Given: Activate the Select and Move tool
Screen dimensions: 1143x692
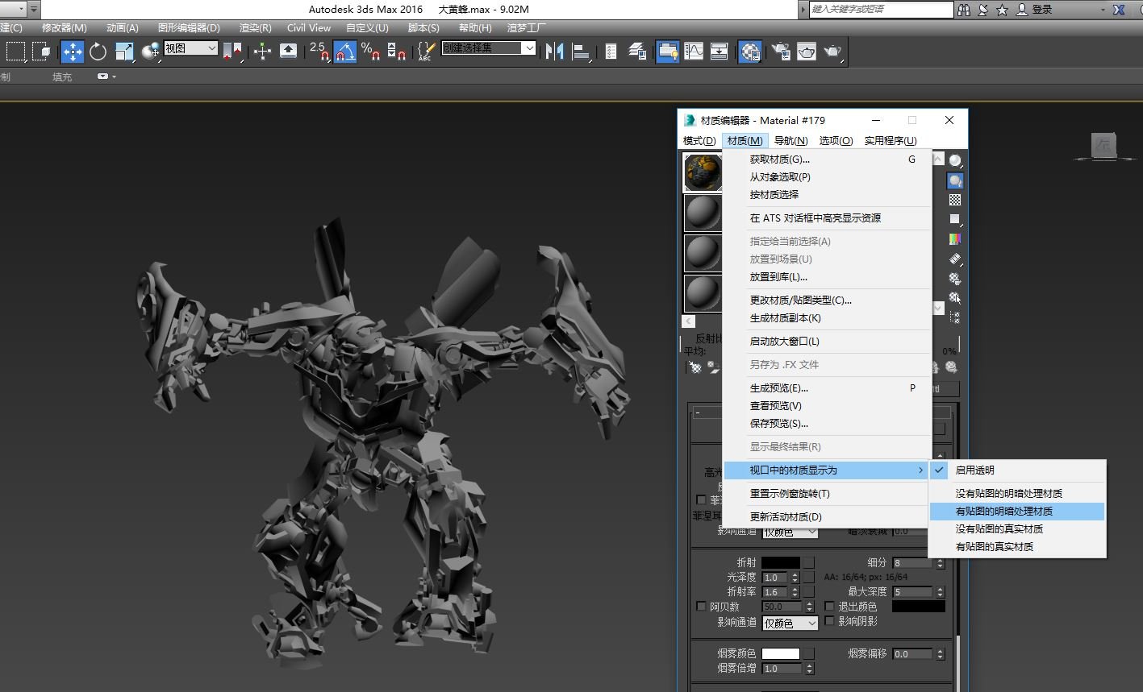Looking at the screenshot, I should pos(71,51).
